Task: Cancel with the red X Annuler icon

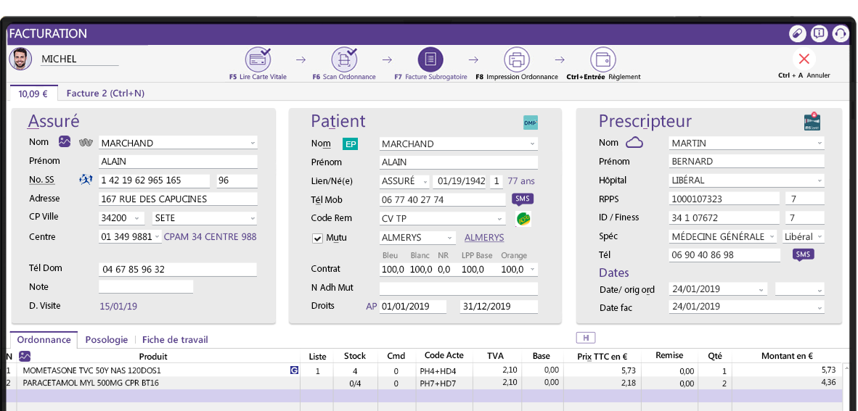Action: pos(804,59)
